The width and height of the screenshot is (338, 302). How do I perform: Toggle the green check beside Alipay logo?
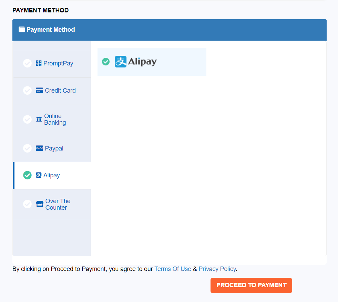pyautogui.click(x=106, y=62)
